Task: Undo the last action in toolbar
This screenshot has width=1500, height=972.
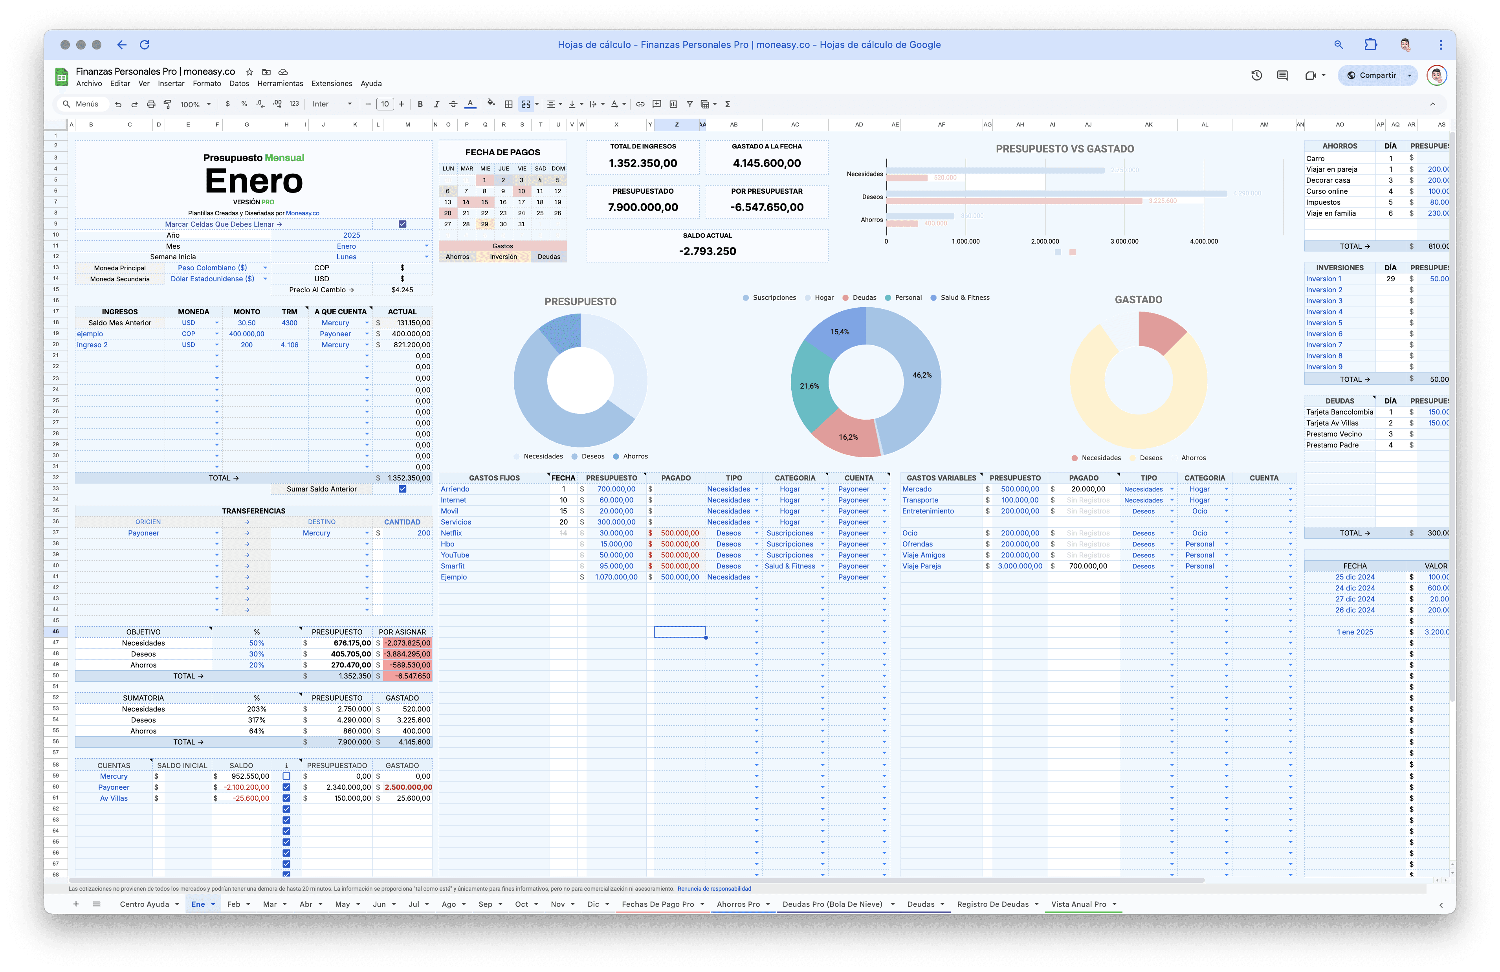Action: point(118,105)
